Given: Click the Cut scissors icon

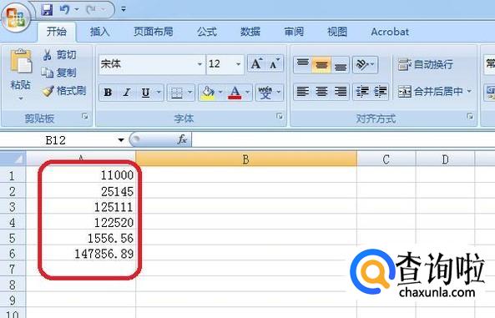Looking at the screenshot, I should pyautogui.click(x=48, y=55).
